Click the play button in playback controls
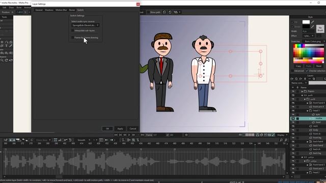 [129, 135]
